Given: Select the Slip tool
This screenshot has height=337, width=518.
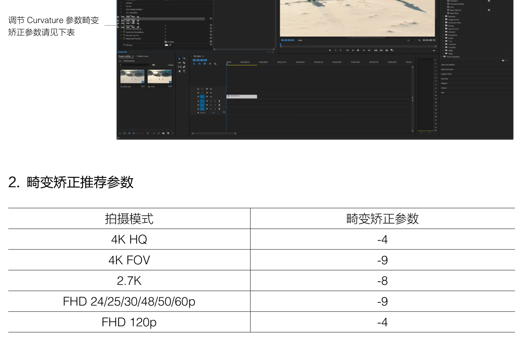Looking at the screenshot, I should coord(180,67).
